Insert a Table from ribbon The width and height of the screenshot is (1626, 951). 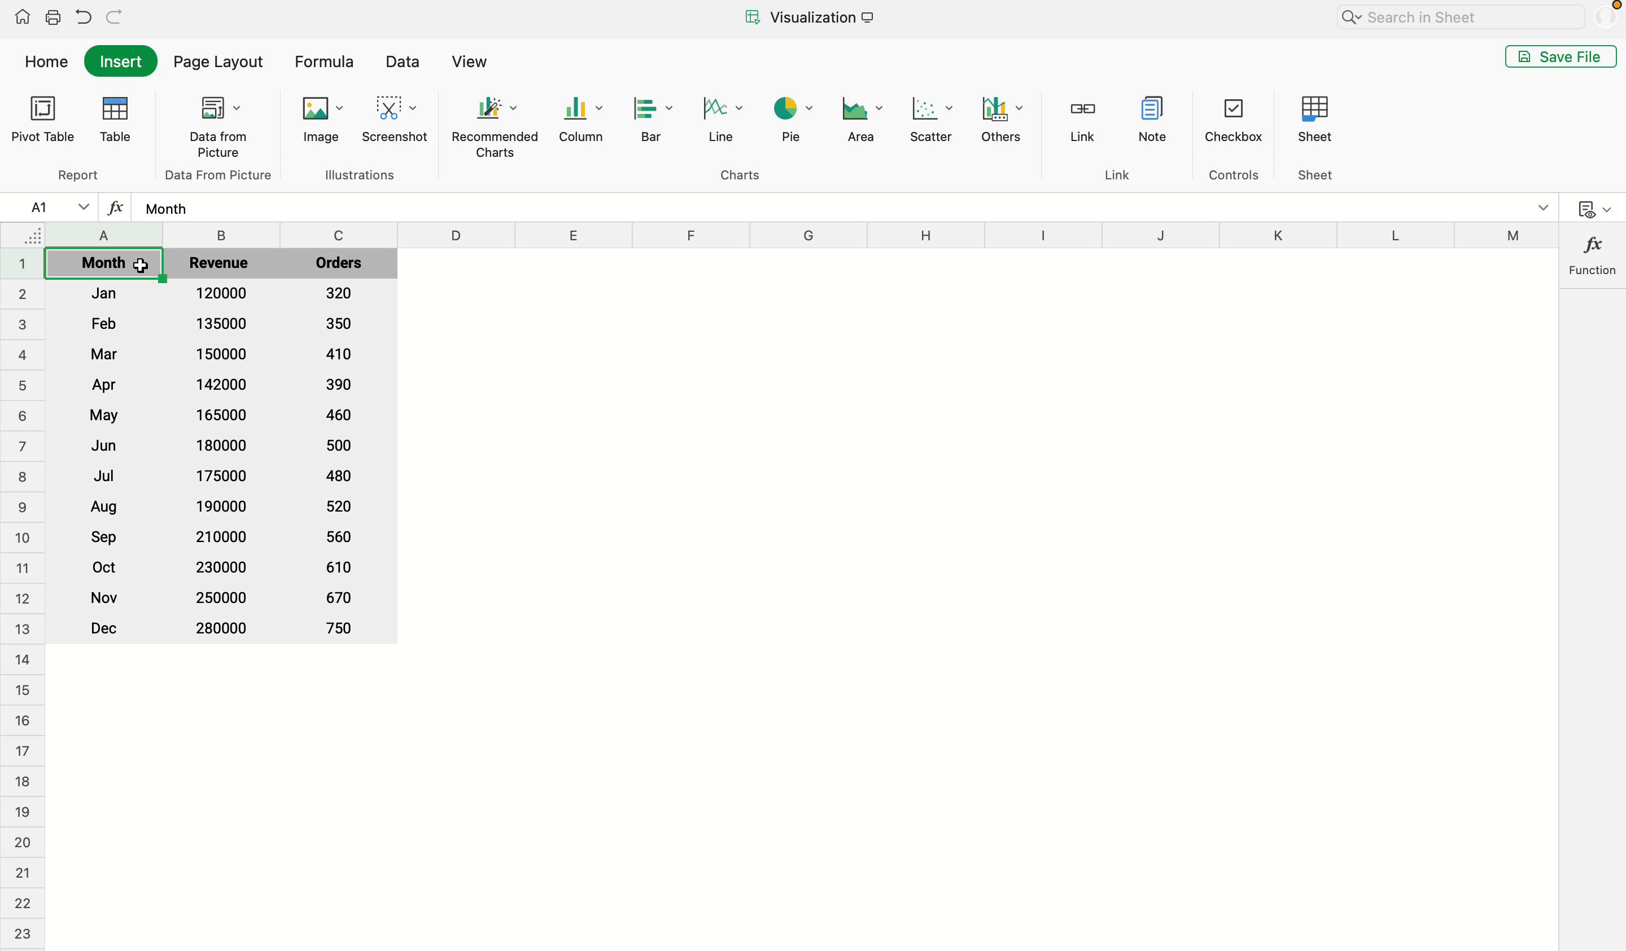coord(115,109)
